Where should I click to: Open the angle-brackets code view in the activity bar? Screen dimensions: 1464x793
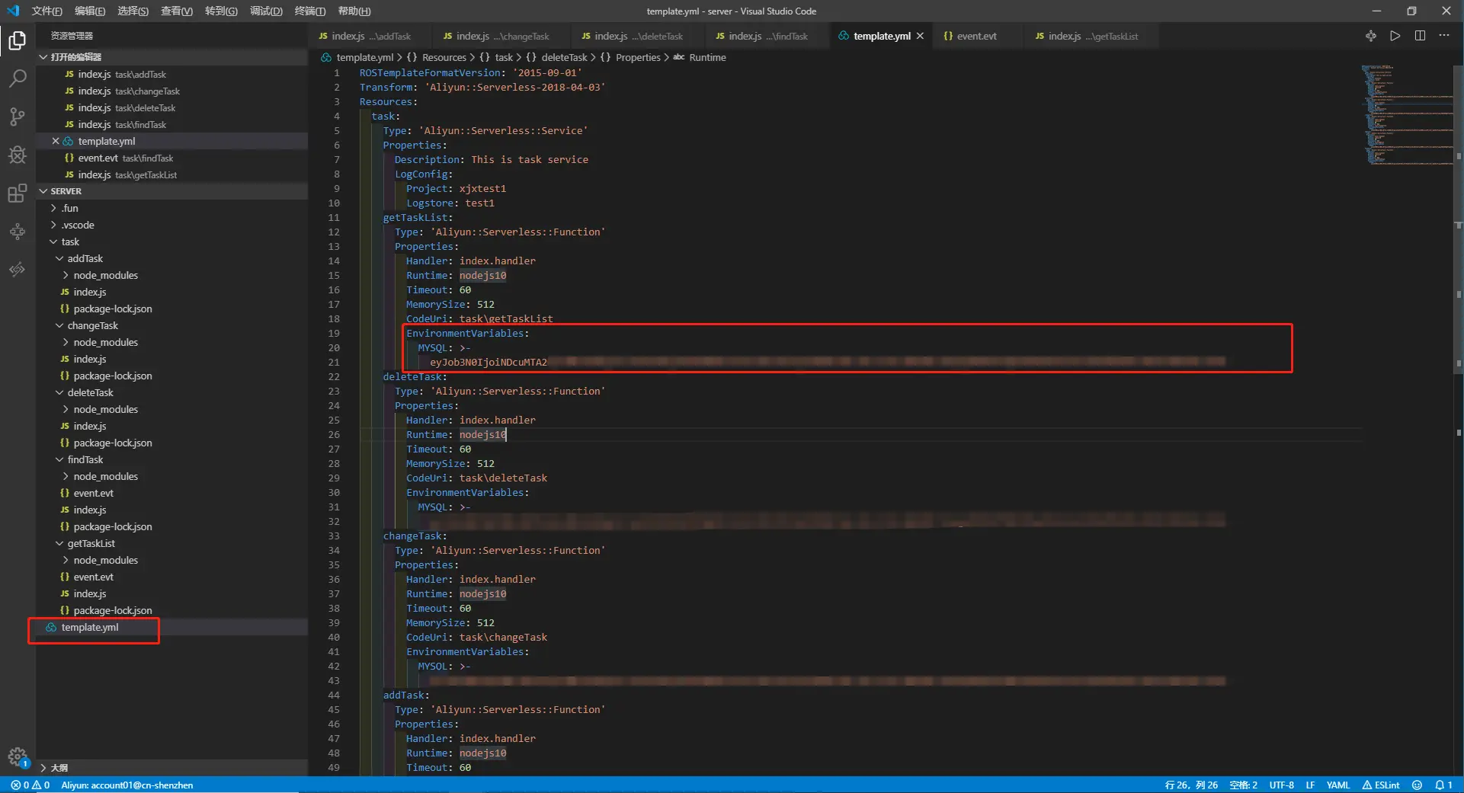pos(18,270)
